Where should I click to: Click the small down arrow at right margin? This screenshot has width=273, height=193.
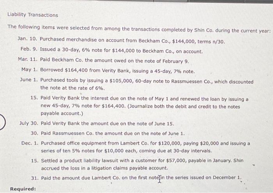pyautogui.click(x=253, y=165)
